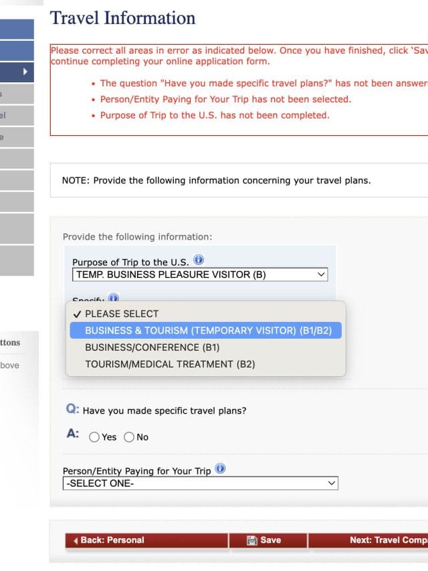Select Yes for specific travel plans
The height and width of the screenshot is (571, 428).
[x=94, y=437]
